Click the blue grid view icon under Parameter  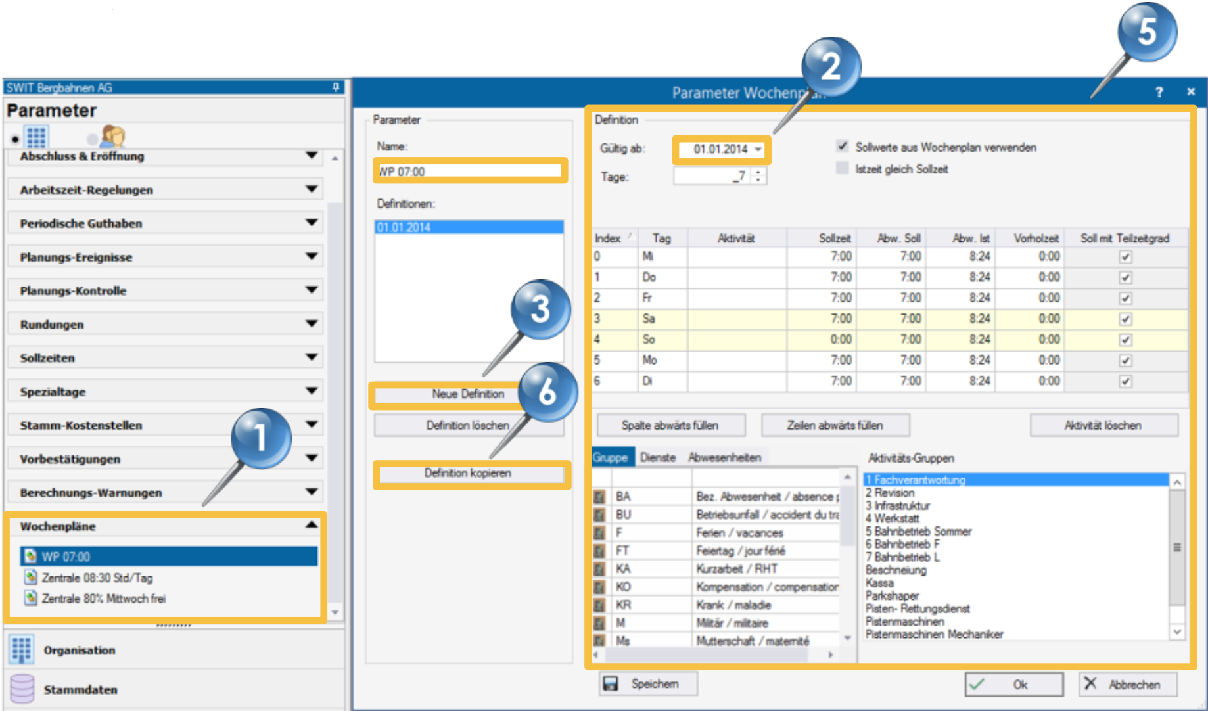pos(36,137)
